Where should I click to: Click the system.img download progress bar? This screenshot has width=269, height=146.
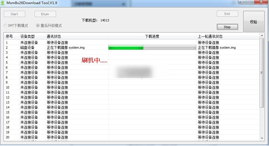pos(152,47)
